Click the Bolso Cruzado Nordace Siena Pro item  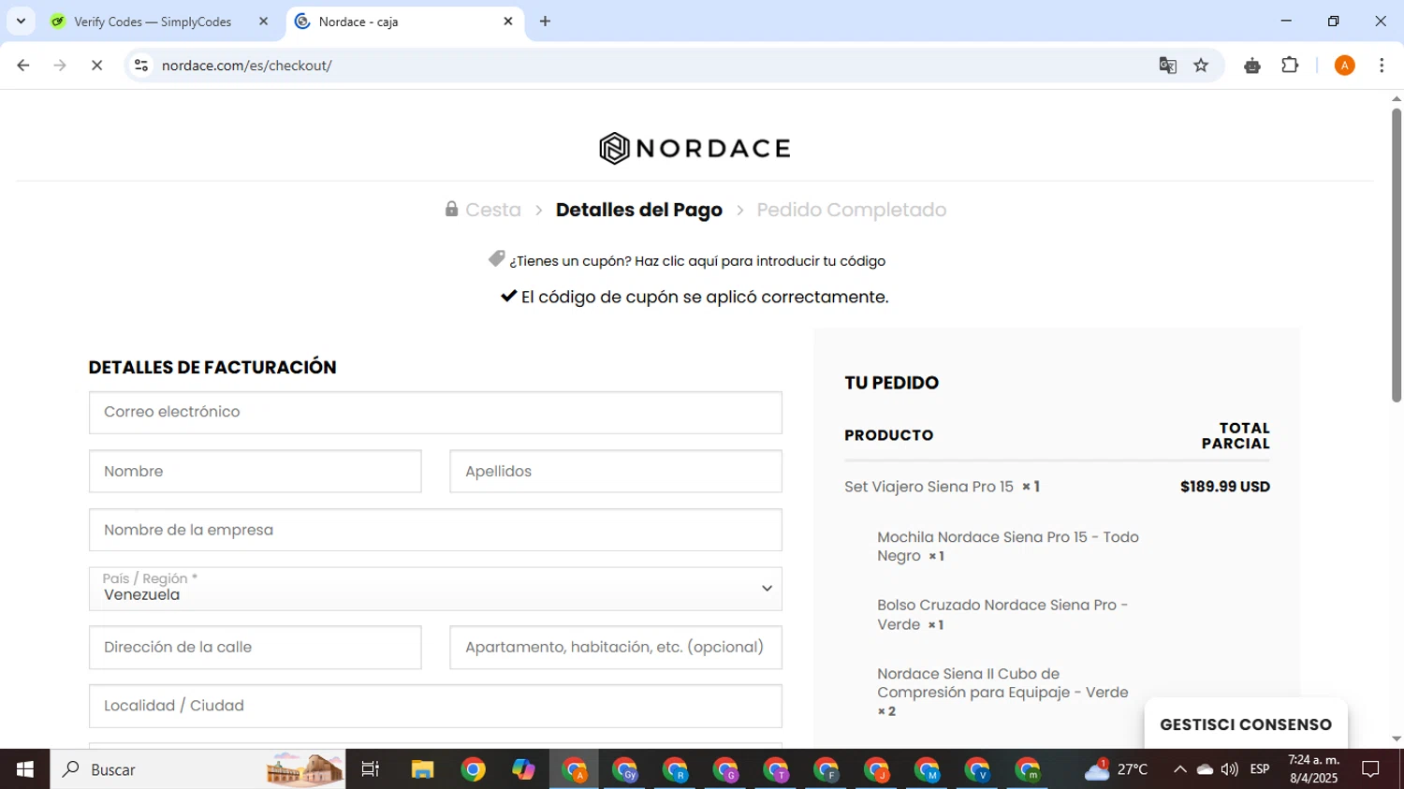point(1002,615)
